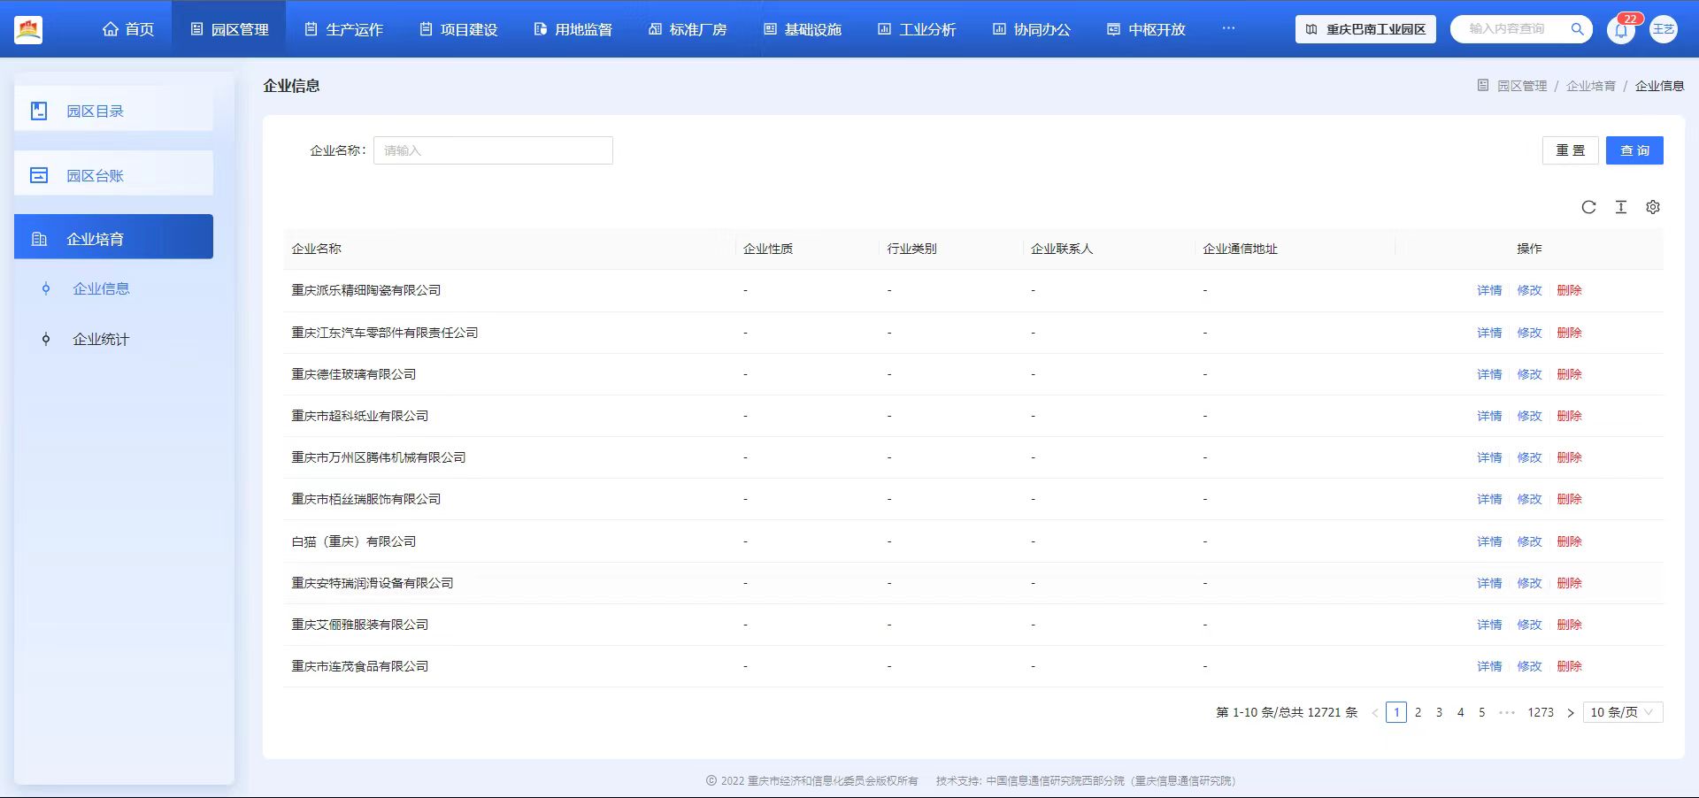Screen dimensions: 1699x798
Task: Go to page 5
Action: (1482, 713)
